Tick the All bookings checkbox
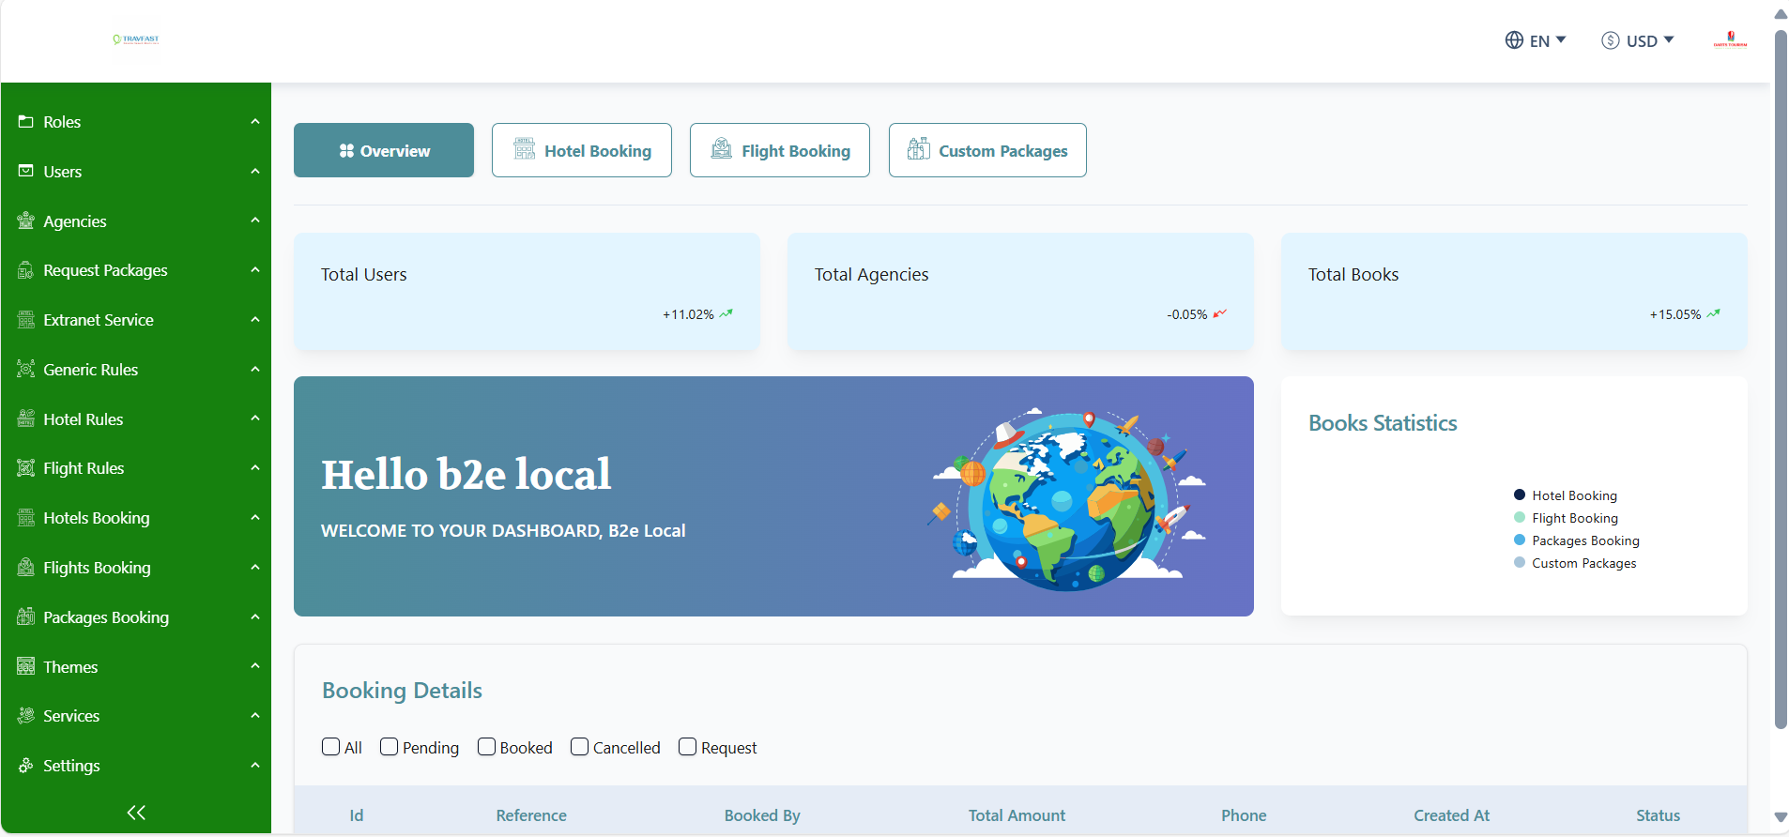The width and height of the screenshot is (1789, 837). [330, 747]
